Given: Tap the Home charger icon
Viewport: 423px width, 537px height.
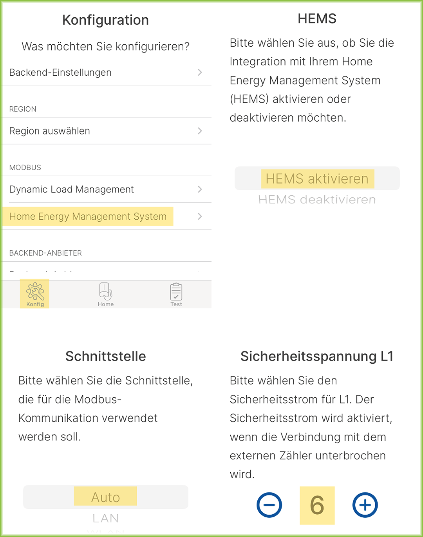Looking at the screenshot, I should 105,291.
